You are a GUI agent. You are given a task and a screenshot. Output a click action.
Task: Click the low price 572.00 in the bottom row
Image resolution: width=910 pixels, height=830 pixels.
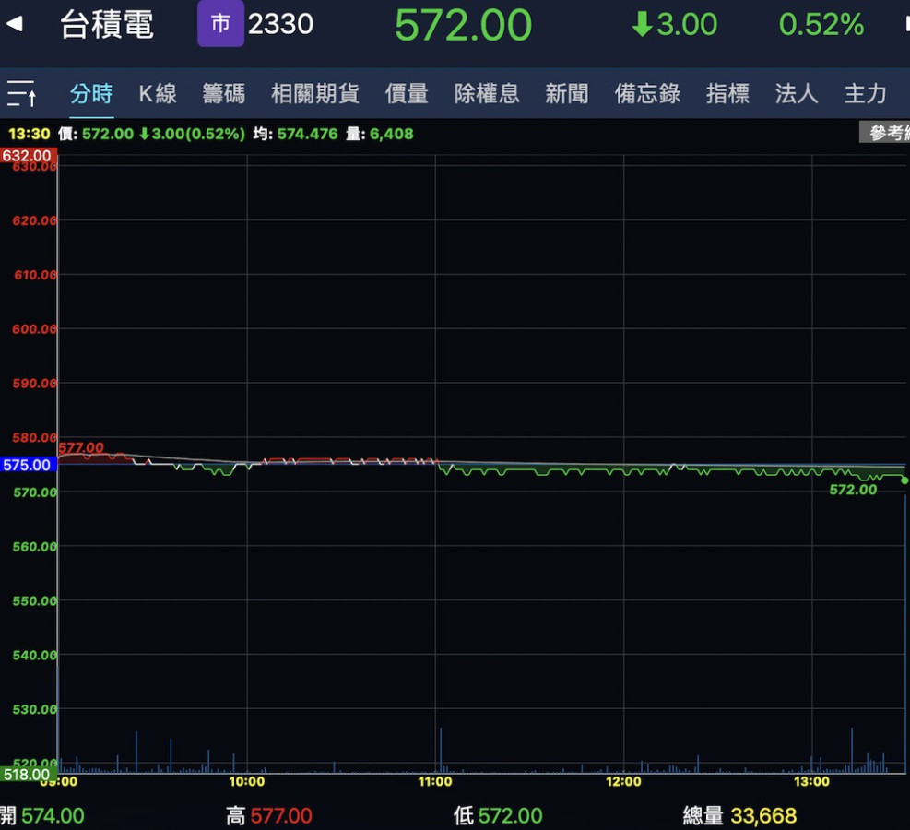tap(510, 816)
